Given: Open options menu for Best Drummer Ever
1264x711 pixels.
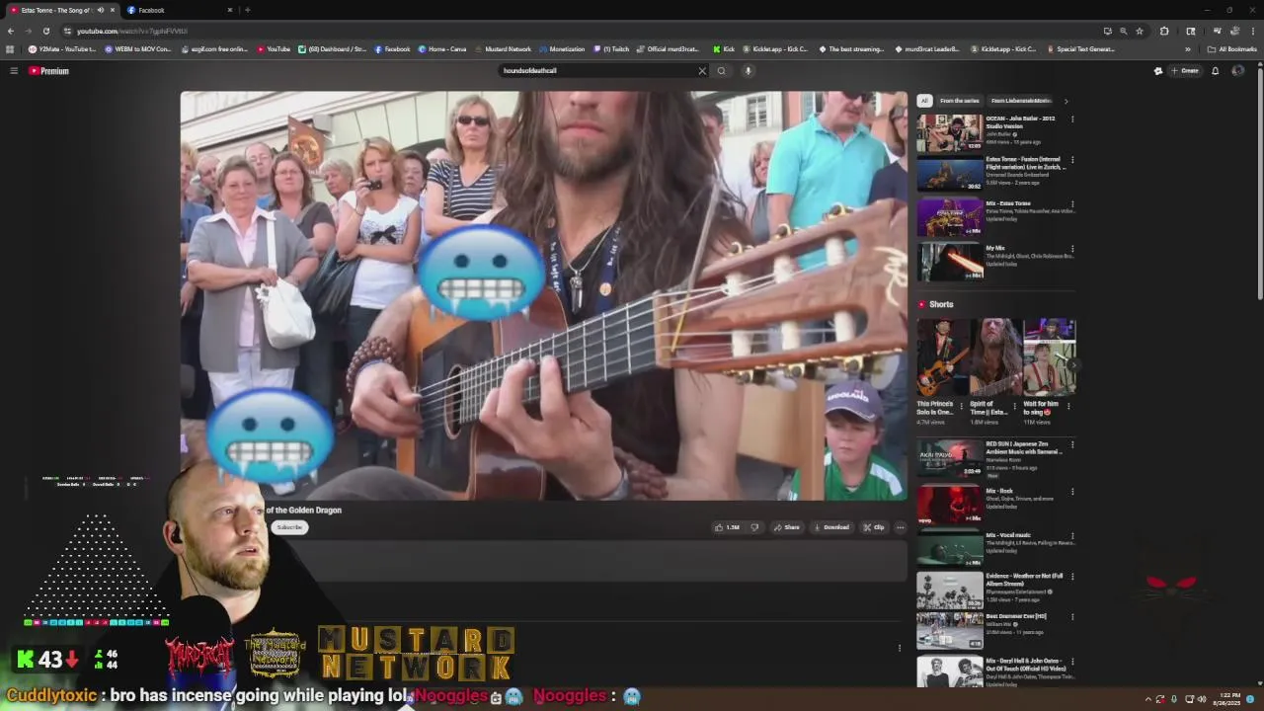Looking at the screenshot, I should pyautogui.click(x=1072, y=617).
